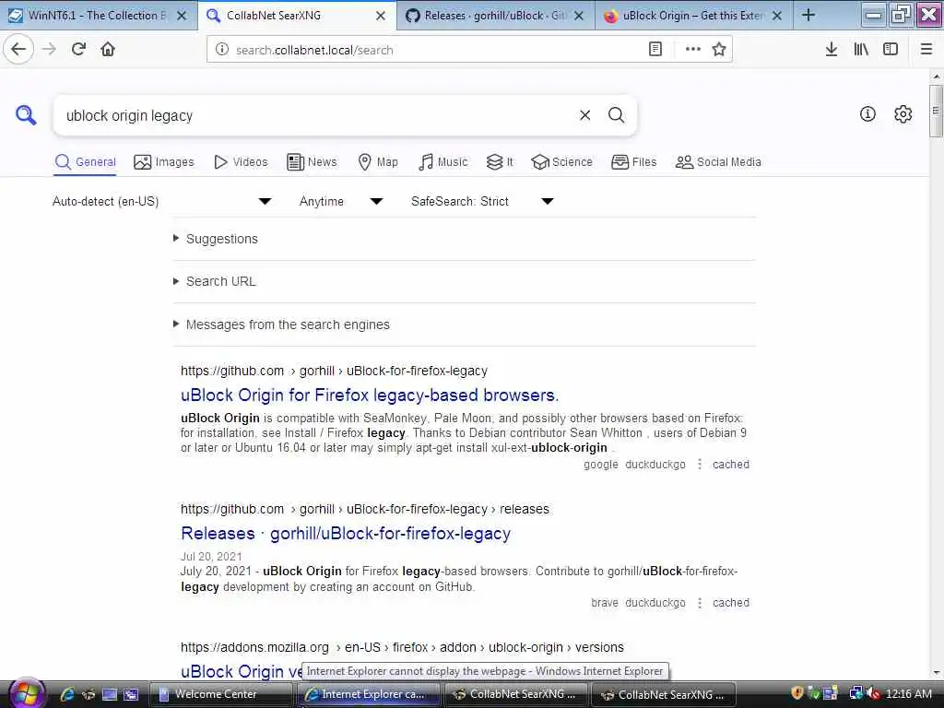
Task: Open more options for the Releases result
Action: [x=699, y=603]
